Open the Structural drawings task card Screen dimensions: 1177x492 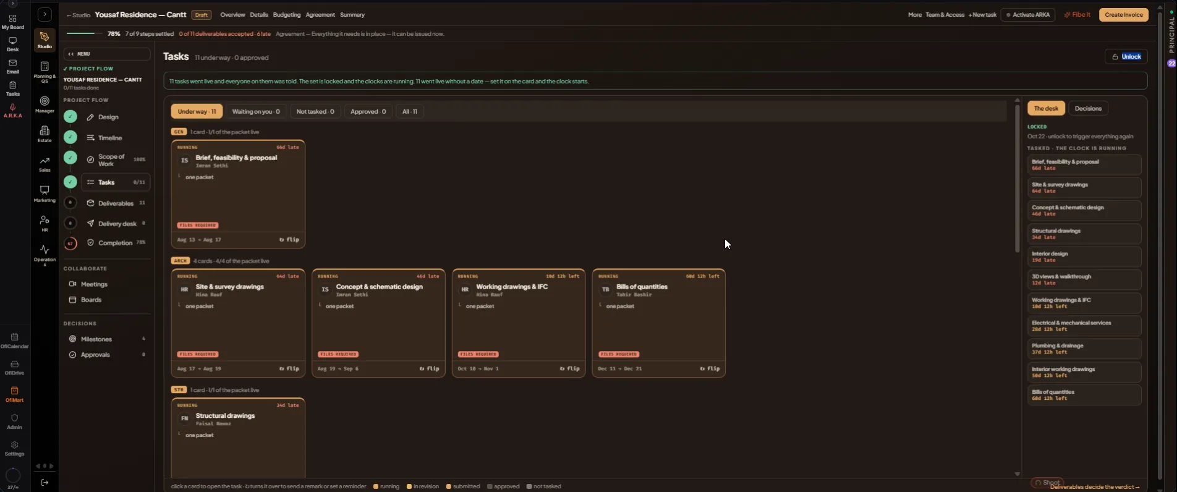(238, 438)
